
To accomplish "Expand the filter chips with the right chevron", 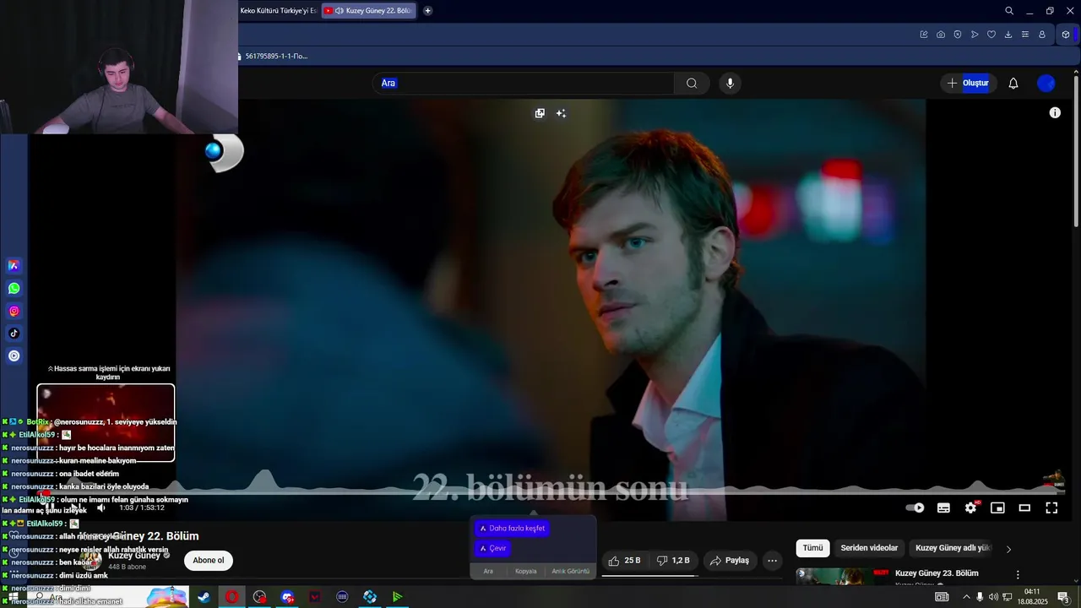I will click(1008, 549).
